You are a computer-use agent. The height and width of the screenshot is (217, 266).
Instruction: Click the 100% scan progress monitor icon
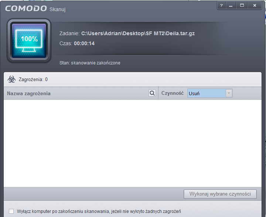tap(29, 41)
